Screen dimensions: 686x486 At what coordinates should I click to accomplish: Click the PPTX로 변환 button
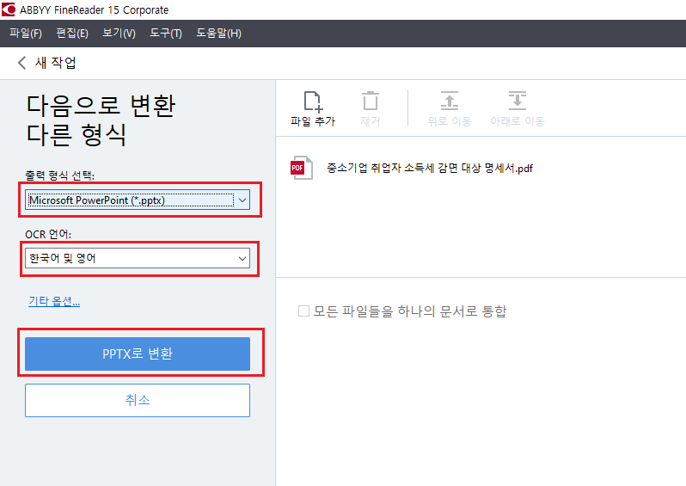click(x=138, y=354)
